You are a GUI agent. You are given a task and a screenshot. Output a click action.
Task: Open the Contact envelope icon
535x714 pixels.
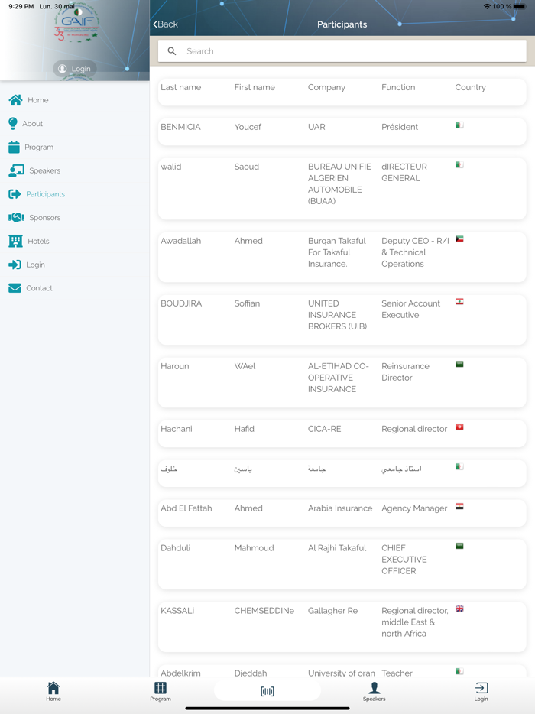pos(15,287)
